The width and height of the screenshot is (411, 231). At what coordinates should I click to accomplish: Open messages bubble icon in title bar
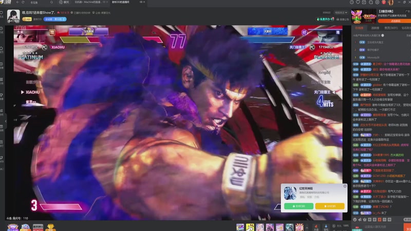370,2
